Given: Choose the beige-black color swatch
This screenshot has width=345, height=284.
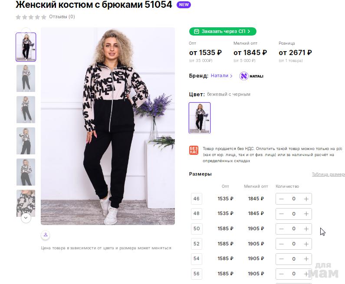Looking at the screenshot, I should pyautogui.click(x=200, y=118).
